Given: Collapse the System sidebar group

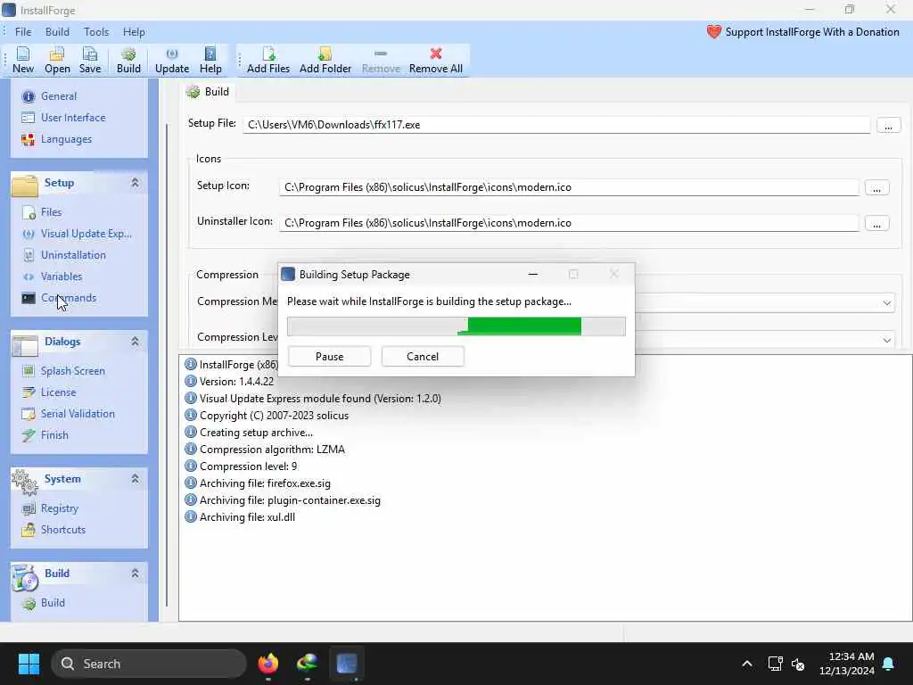Looking at the screenshot, I should click(136, 479).
